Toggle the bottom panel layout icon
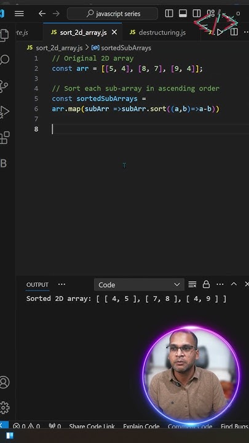 (183, 14)
